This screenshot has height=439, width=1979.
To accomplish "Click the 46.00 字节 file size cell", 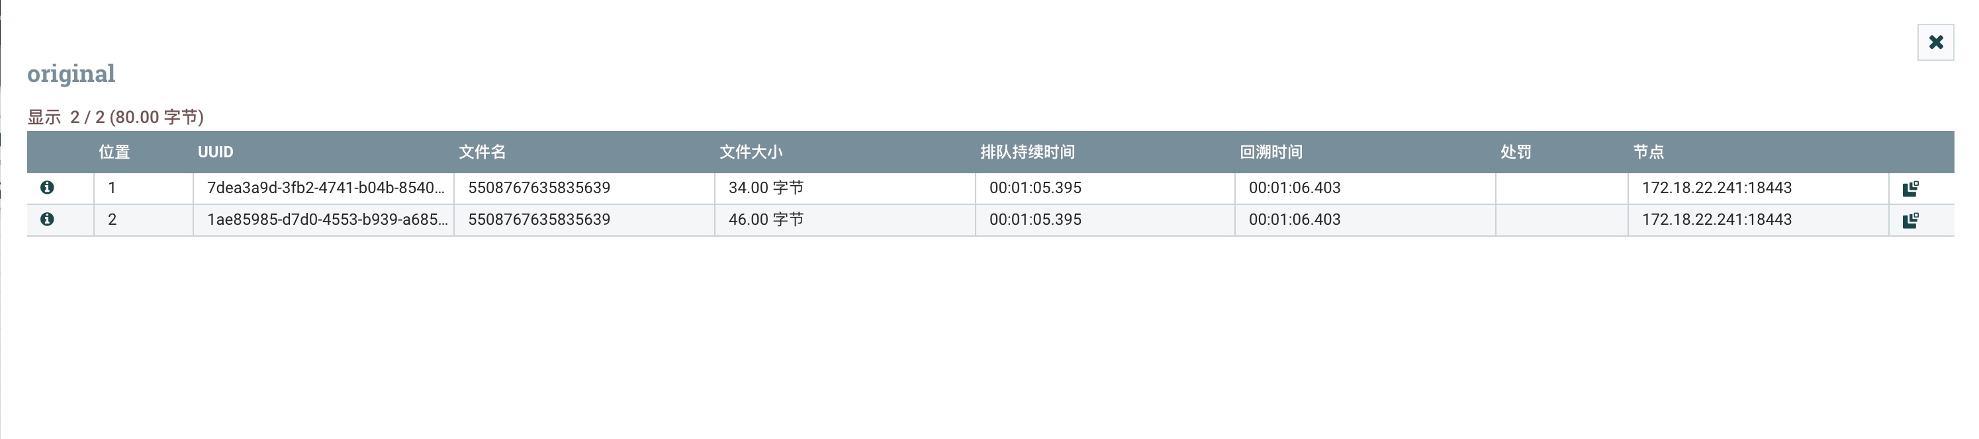I will pos(765,219).
